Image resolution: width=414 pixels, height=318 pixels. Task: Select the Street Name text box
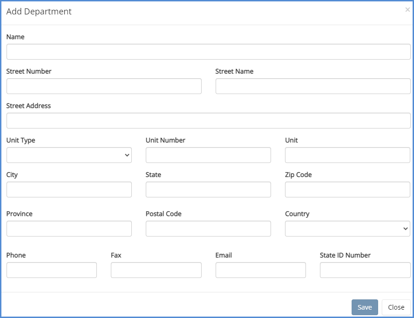313,86
